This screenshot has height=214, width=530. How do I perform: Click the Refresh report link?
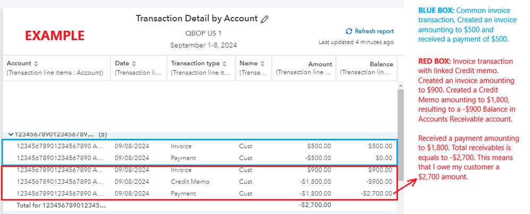369,31
